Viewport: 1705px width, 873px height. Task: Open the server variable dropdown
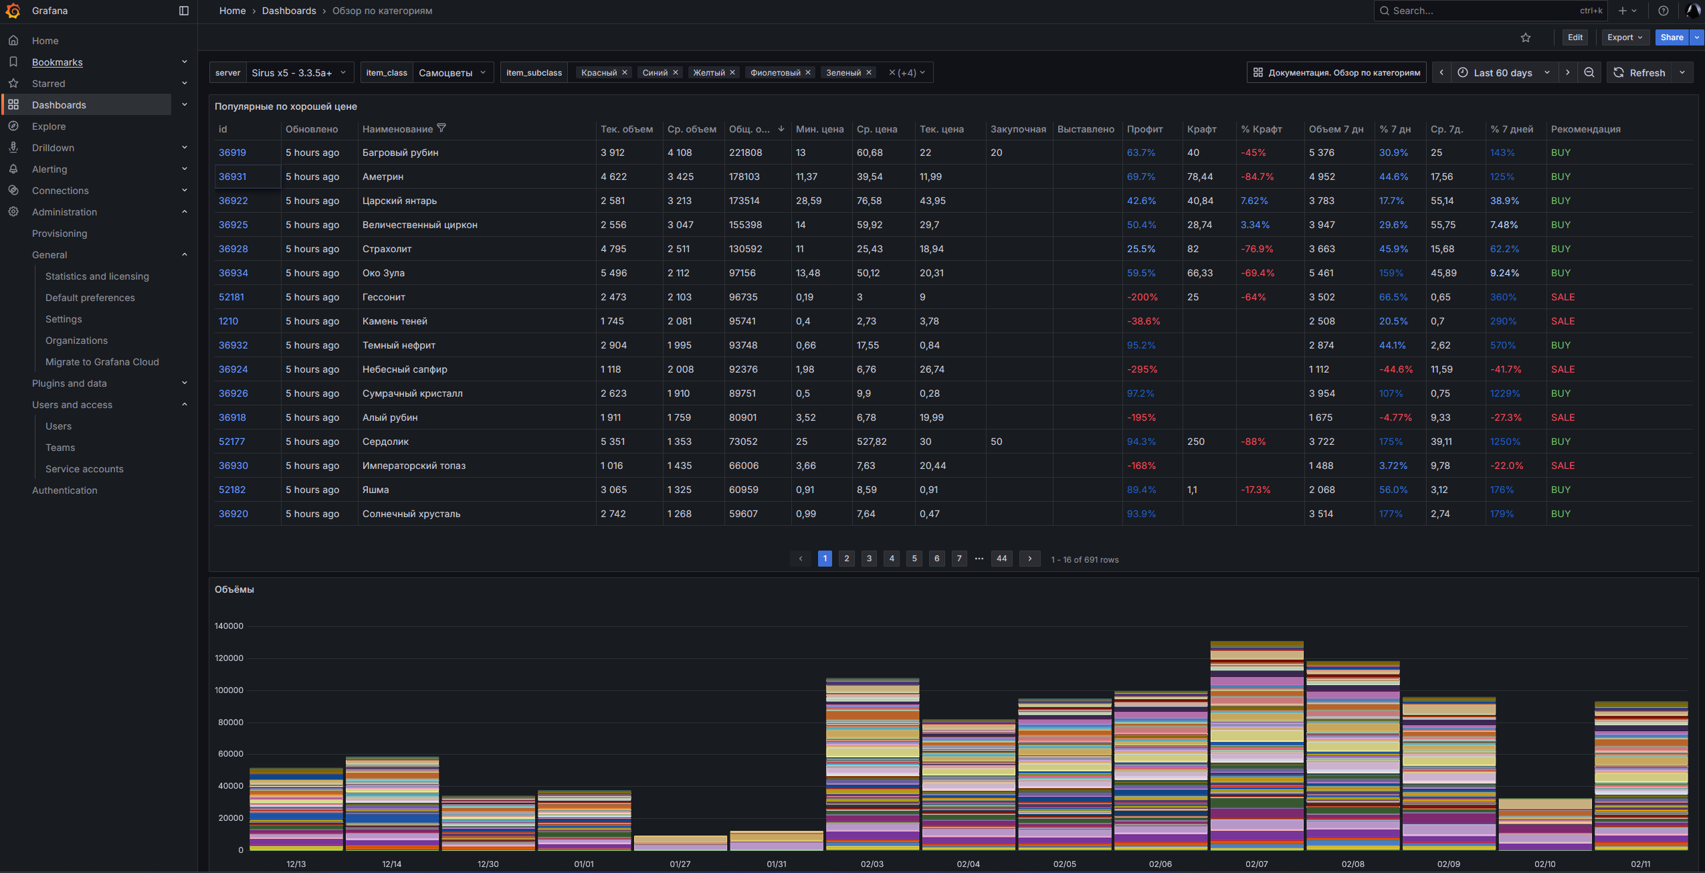point(298,72)
